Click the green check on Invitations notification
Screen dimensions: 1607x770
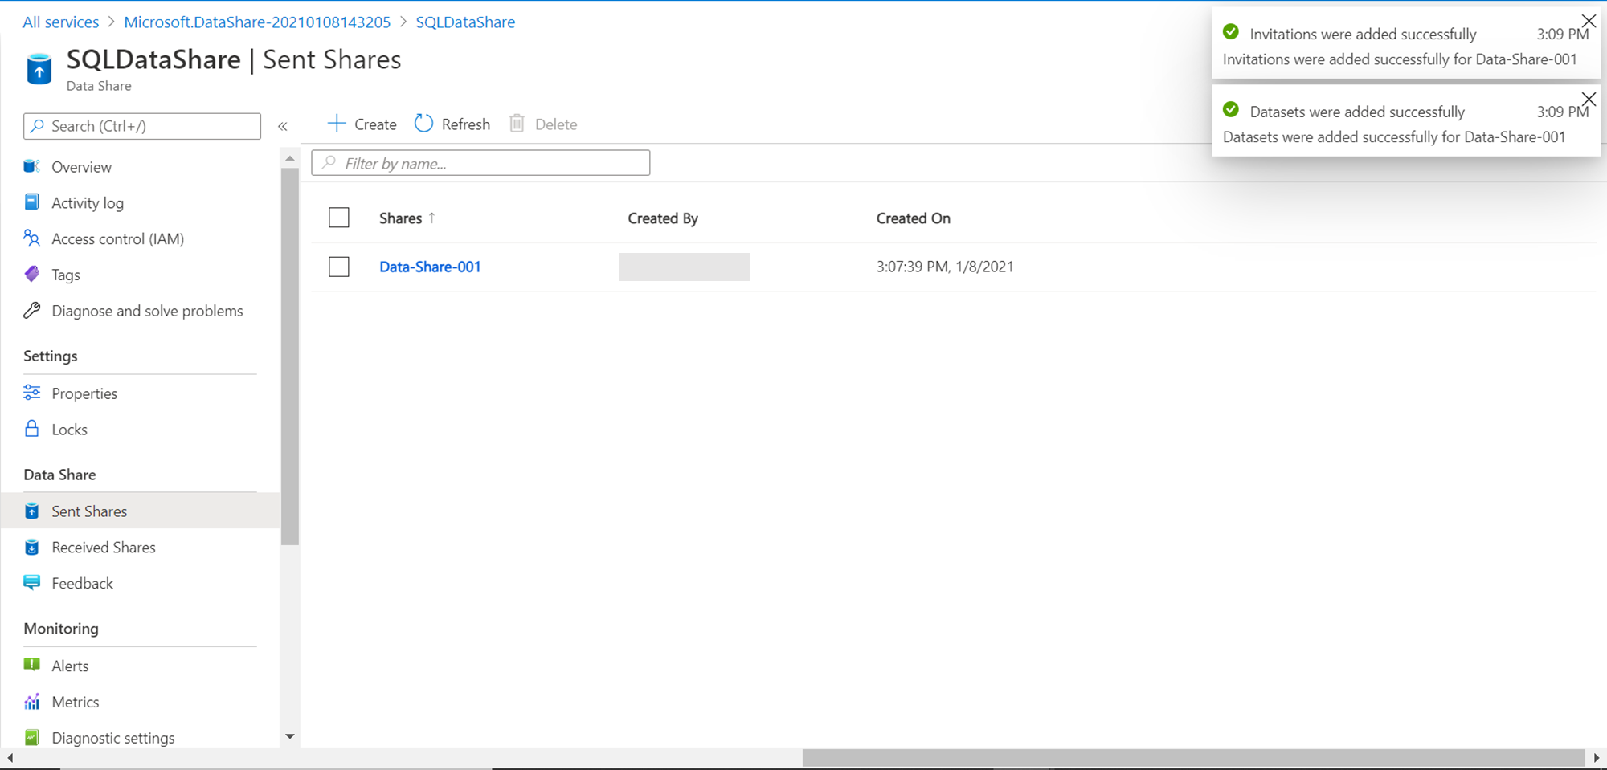[x=1230, y=32]
